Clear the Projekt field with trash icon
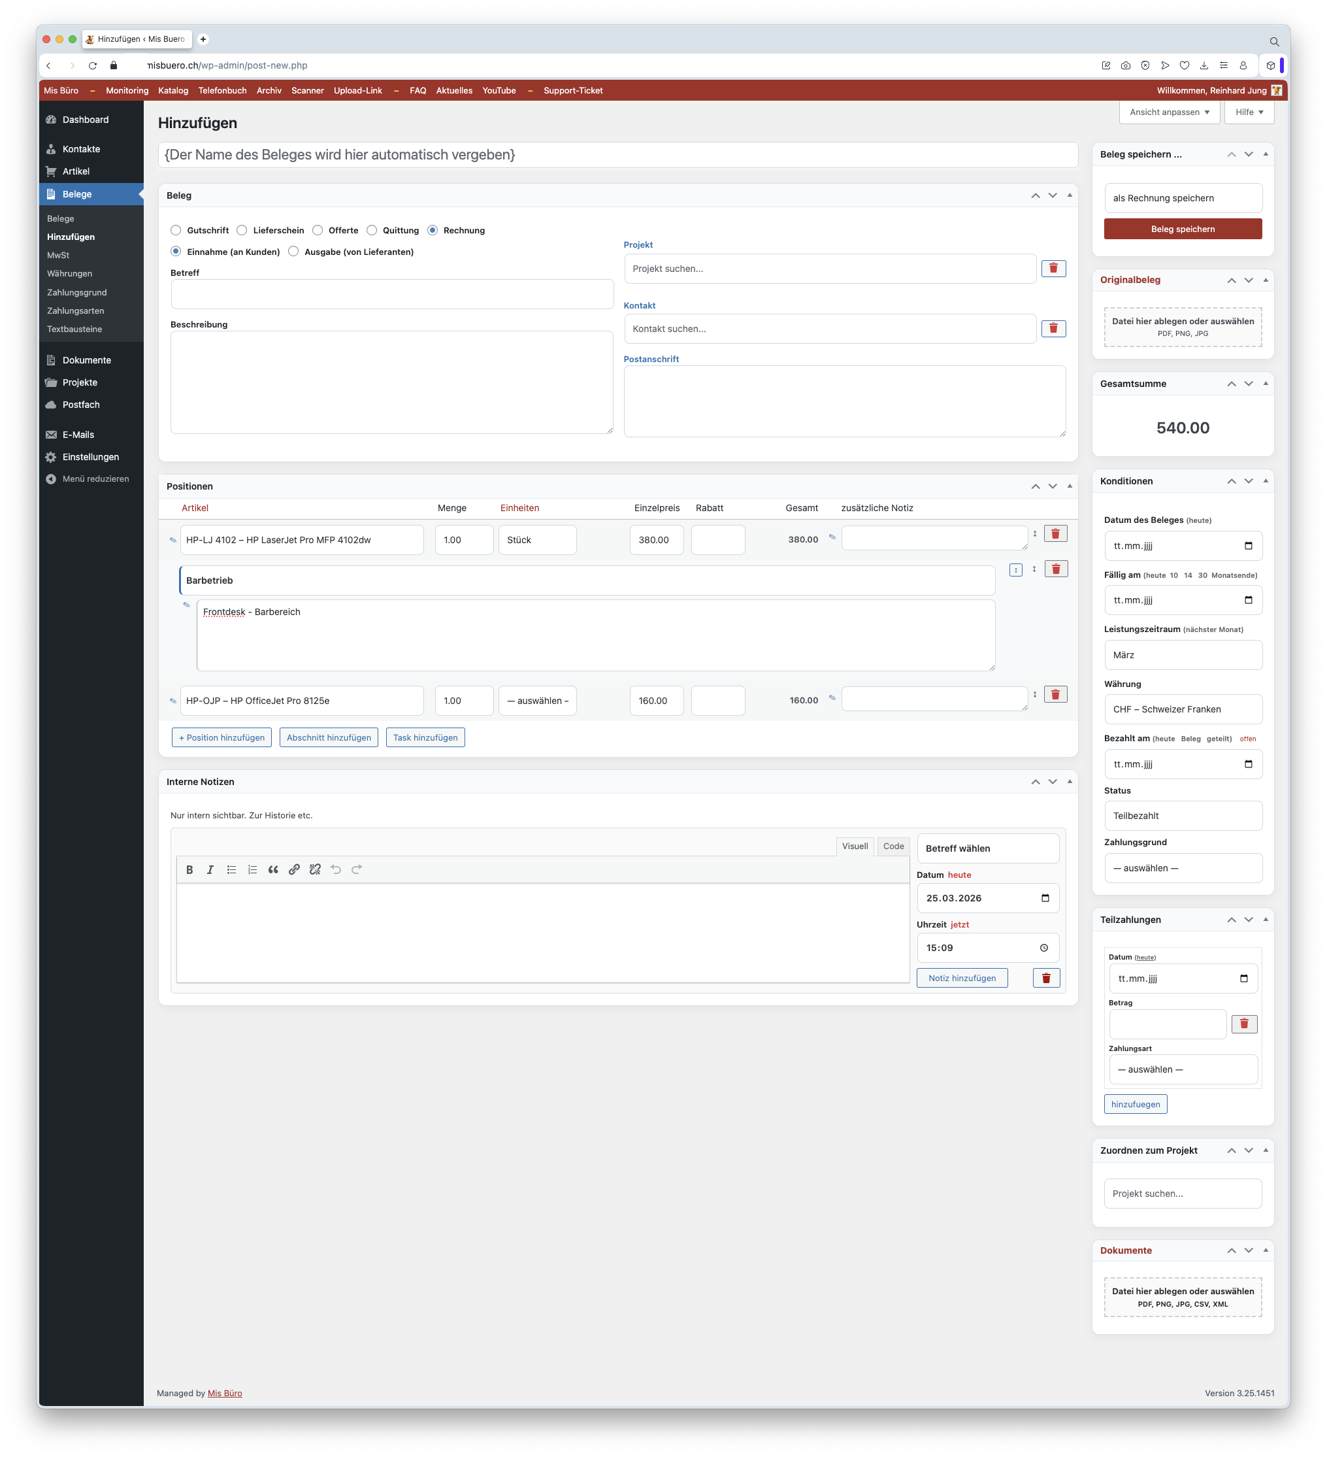 pos(1053,268)
